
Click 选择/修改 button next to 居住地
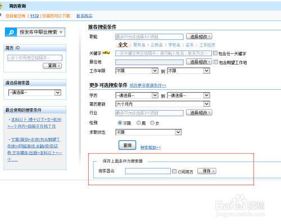(x=199, y=62)
